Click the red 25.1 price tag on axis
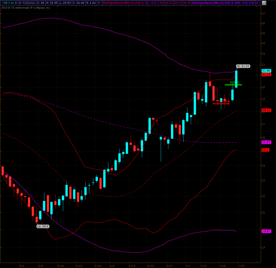 266,150
